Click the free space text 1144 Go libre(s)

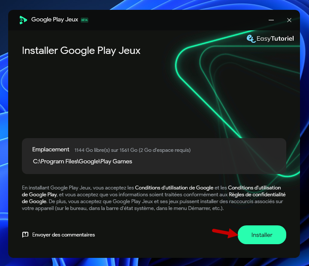point(92,150)
